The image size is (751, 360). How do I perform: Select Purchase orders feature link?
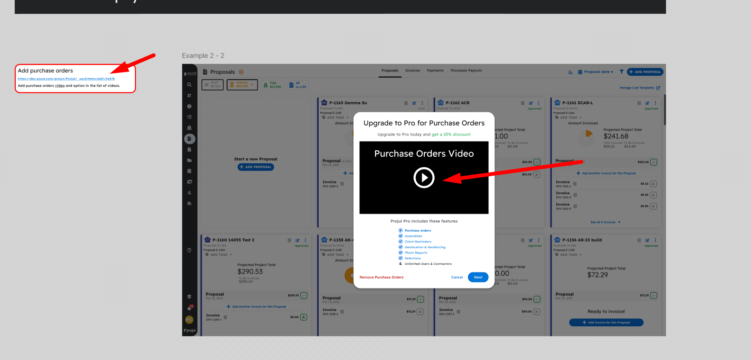418,231
